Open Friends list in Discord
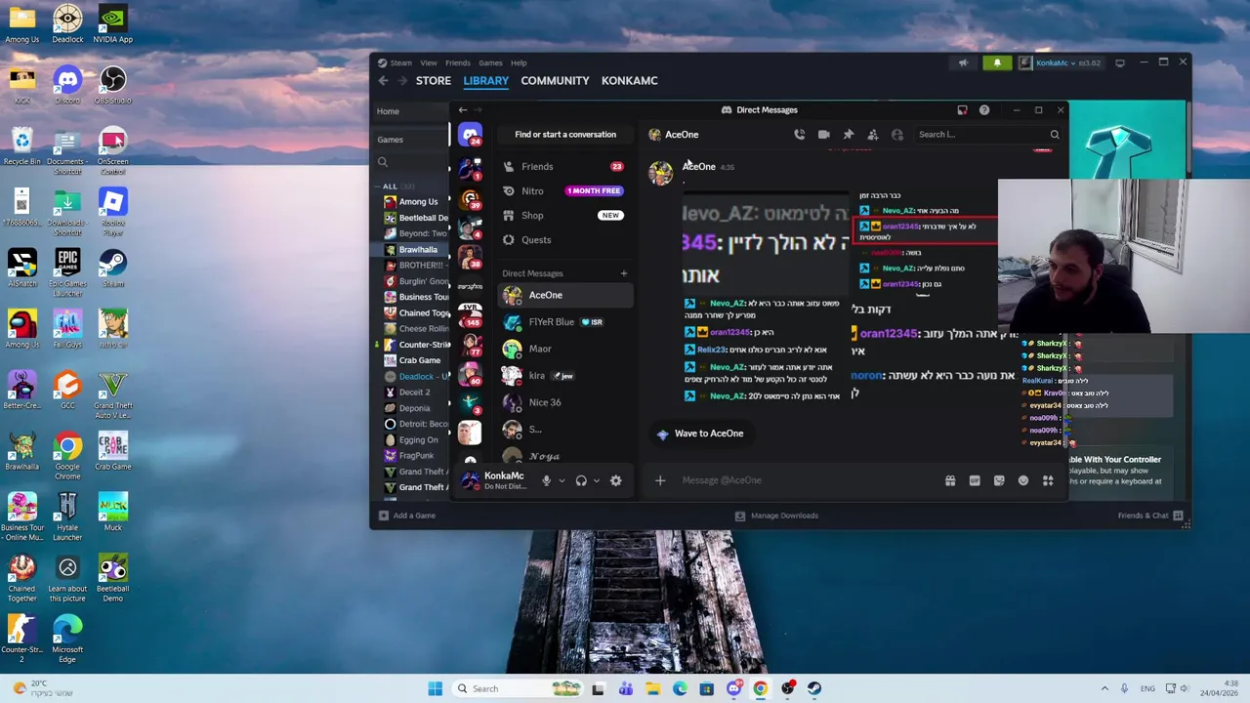Image resolution: width=1250 pixels, height=703 pixels. click(x=565, y=167)
